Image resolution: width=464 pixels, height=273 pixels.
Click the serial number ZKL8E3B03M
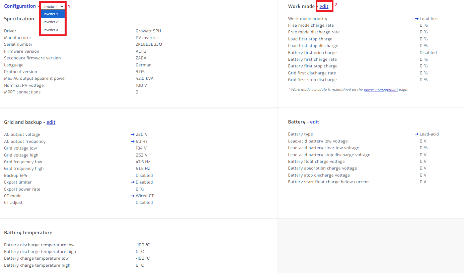149,44
